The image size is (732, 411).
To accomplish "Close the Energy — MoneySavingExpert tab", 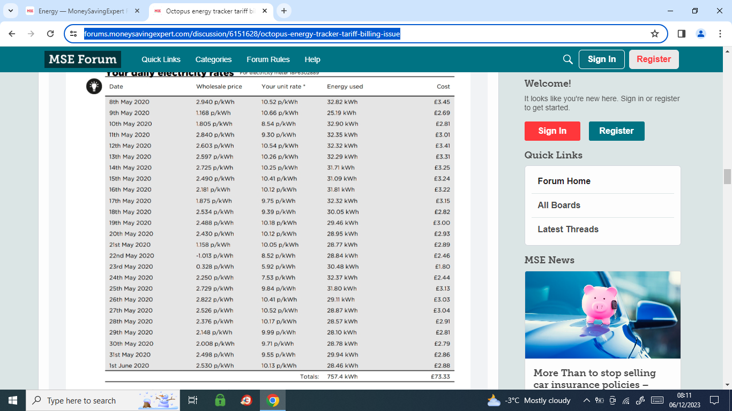I will 138,11.
